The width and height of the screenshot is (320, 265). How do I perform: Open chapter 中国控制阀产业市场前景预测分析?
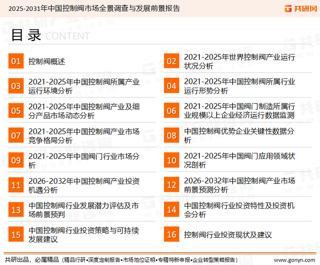(x=239, y=185)
